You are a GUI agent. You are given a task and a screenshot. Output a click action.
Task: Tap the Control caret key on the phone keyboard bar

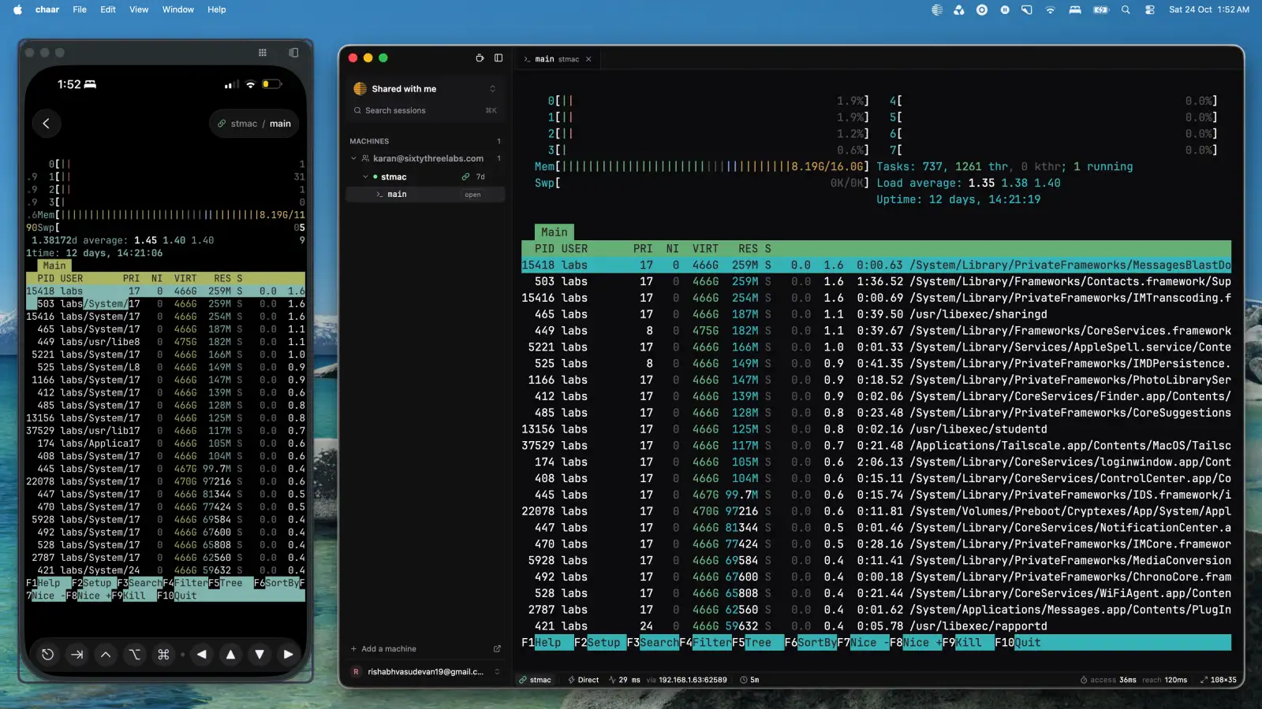click(x=106, y=654)
